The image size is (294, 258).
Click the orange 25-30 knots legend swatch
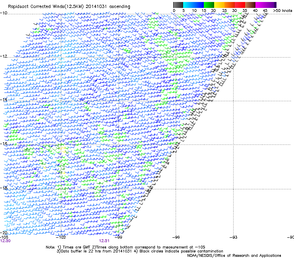tap(230, 5)
